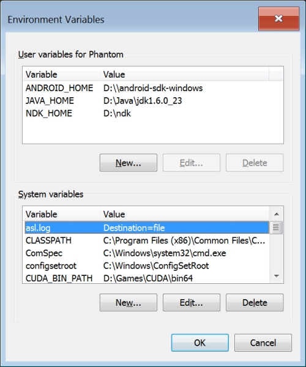
Task: Close the Environment Variables dialog
Action: coord(278,18)
